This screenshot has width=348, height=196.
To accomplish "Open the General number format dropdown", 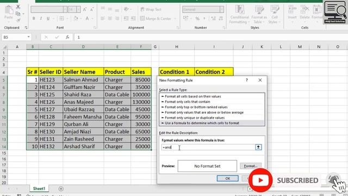I will 222,9.
